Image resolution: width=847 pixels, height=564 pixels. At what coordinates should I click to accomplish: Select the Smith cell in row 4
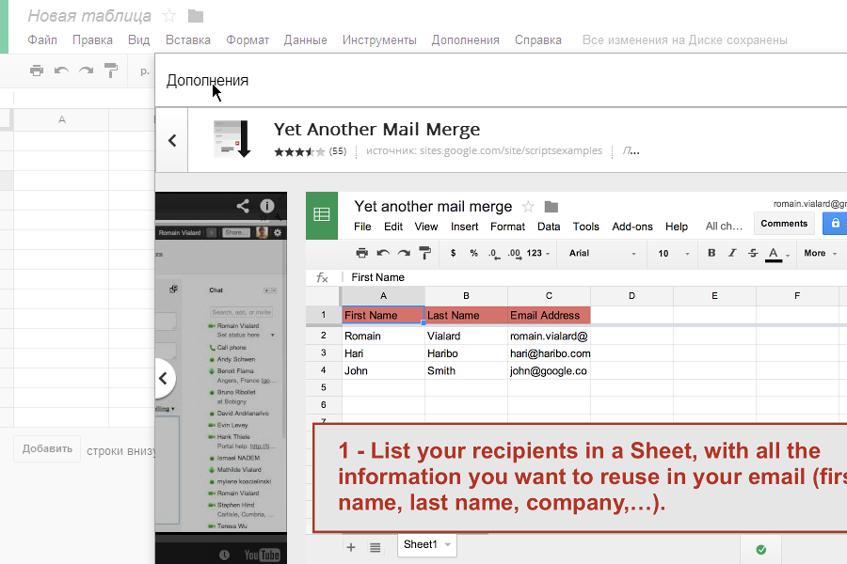pos(466,370)
